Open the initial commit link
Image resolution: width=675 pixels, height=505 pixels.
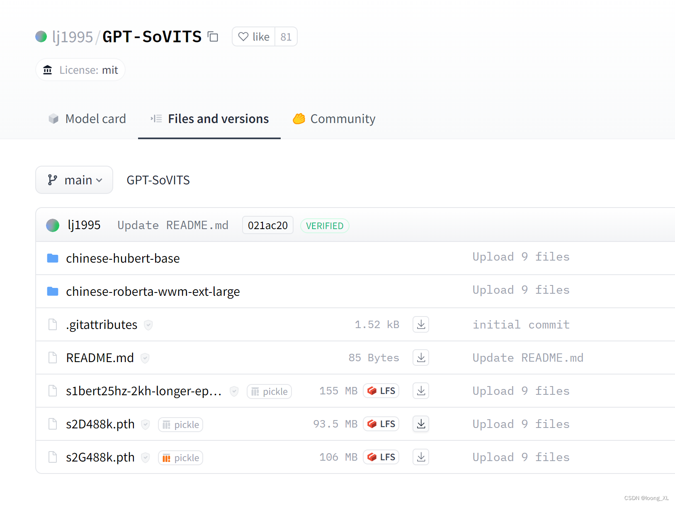[521, 325]
